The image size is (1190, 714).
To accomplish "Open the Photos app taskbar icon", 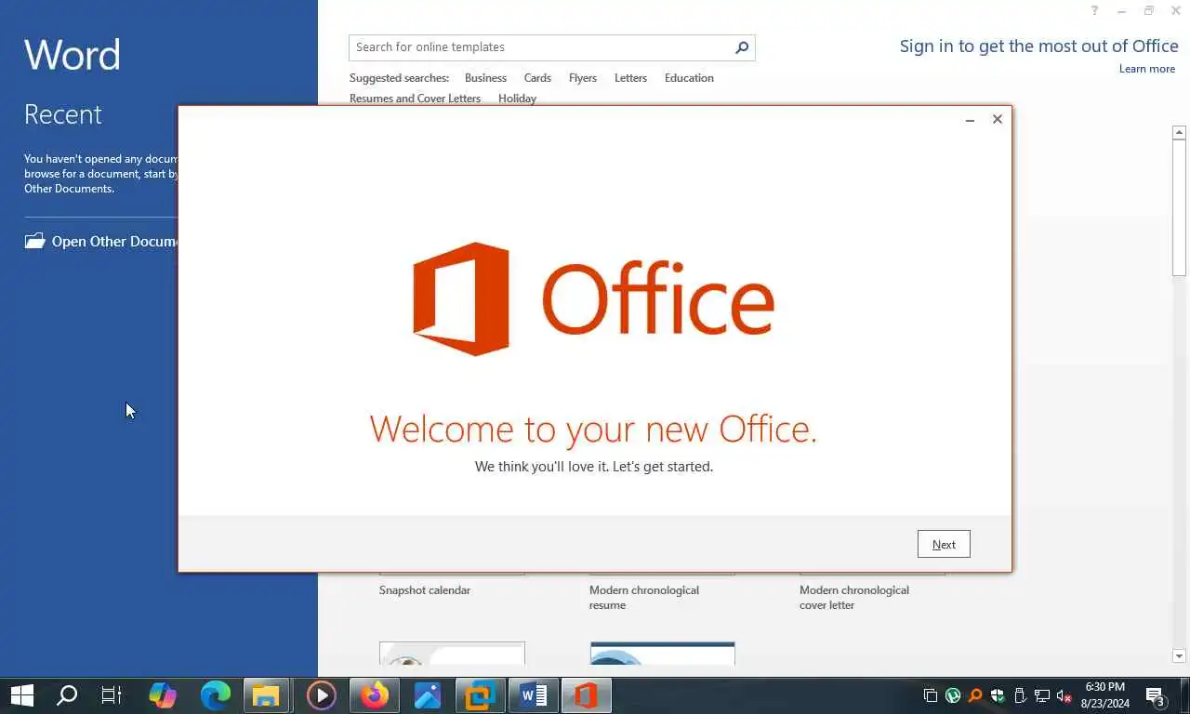I will (x=428, y=695).
